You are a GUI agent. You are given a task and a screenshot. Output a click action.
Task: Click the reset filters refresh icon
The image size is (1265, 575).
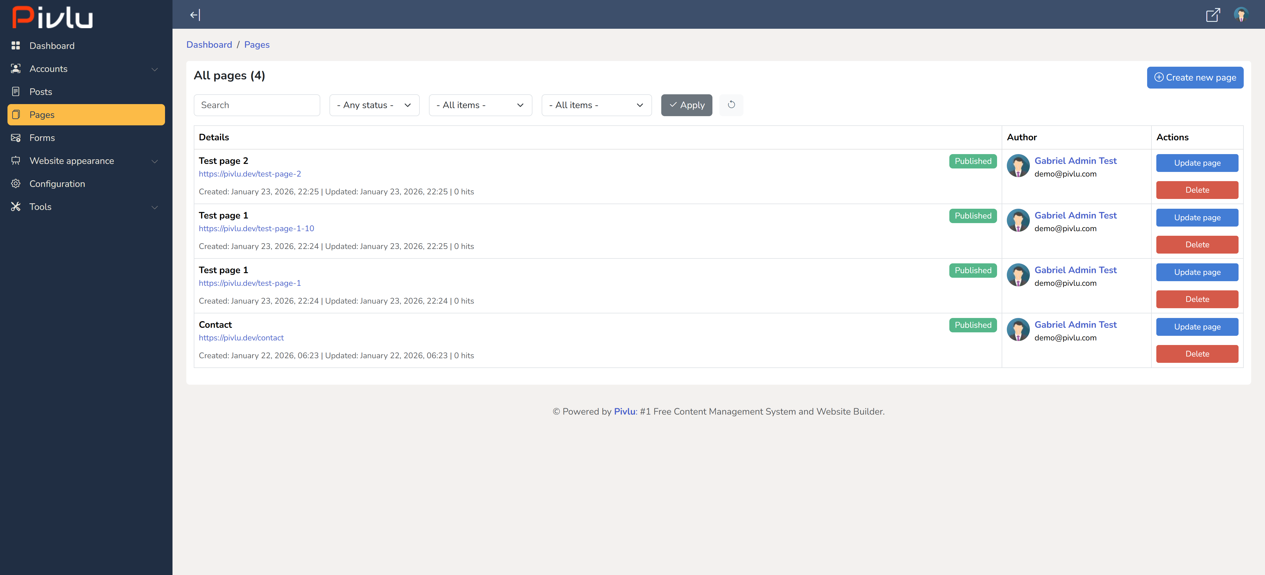pos(731,105)
